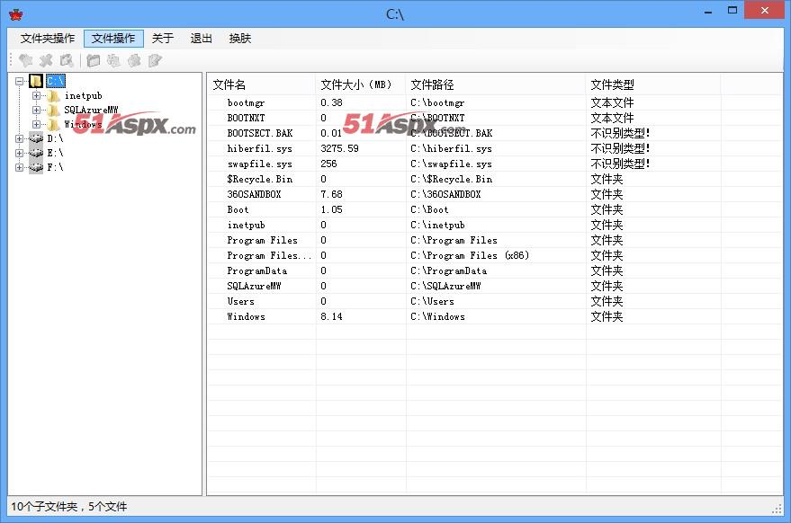Select the hiberfil.sys file name
Viewport: 791px width, 523px height.
point(259,148)
